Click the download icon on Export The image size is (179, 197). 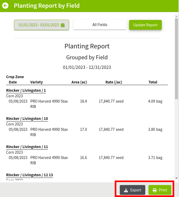pyautogui.click(x=126, y=190)
